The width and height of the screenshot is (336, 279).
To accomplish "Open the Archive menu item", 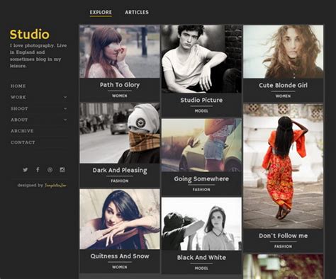I will click(x=22, y=131).
